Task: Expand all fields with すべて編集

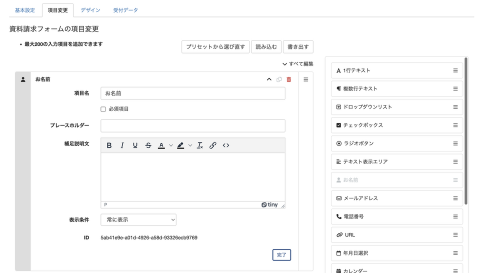Action: pyautogui.click(x=298, y=64)
